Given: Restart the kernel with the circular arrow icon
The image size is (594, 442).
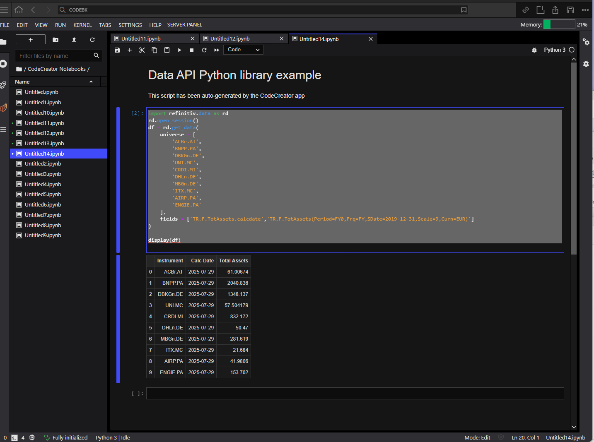Looking at the screenshot, I should 204,50.
